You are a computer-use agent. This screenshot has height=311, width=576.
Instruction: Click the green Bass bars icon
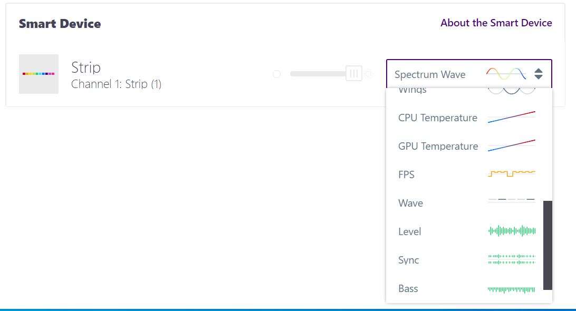click(511, 289)
